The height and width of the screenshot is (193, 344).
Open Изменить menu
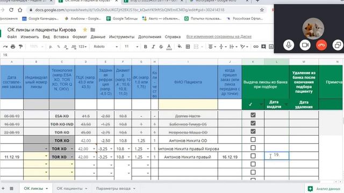pos(30,37)
